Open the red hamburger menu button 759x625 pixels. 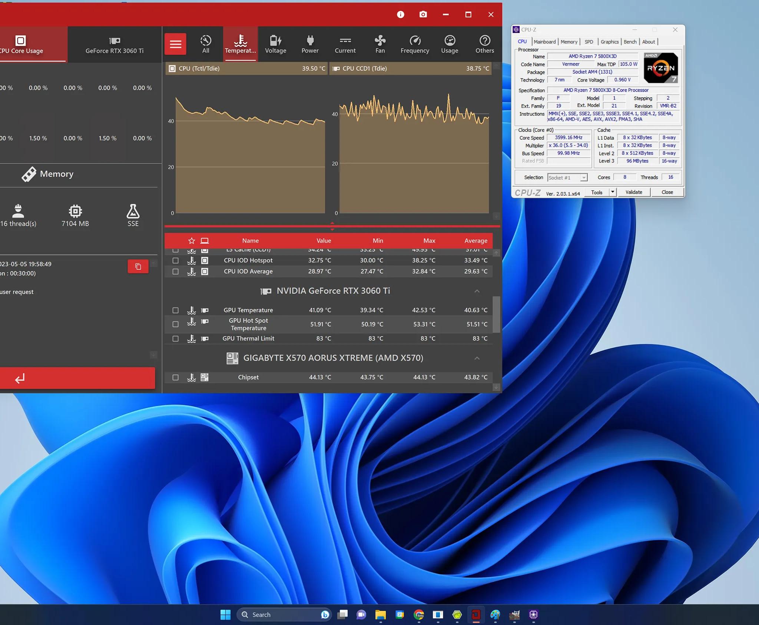click(175, 44)
